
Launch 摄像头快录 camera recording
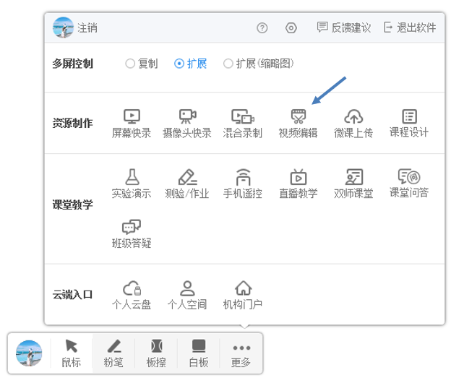click(187, 122)
